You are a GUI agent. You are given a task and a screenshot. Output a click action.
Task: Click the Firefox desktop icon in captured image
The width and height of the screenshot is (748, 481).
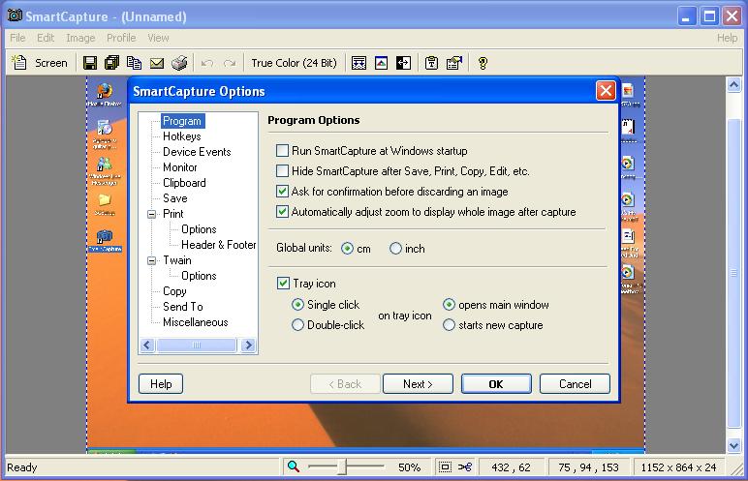105,90
